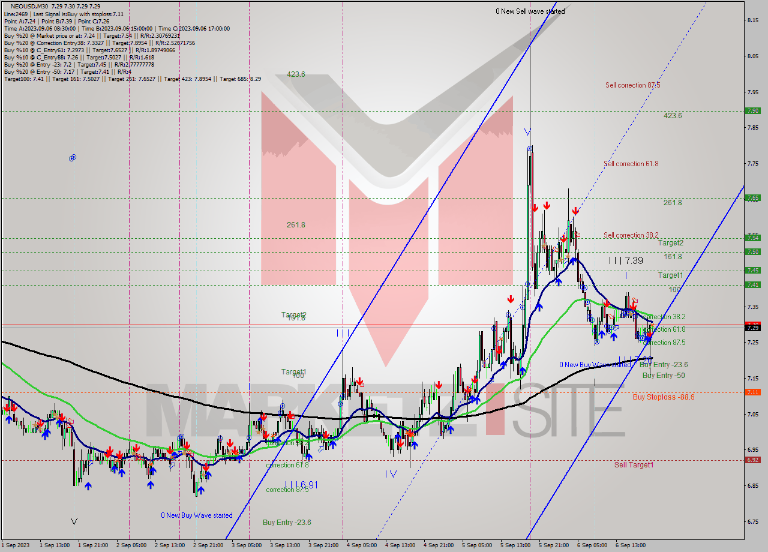Click 'I I I 6.91' wave label
The image size is (768, 552).
301,485
